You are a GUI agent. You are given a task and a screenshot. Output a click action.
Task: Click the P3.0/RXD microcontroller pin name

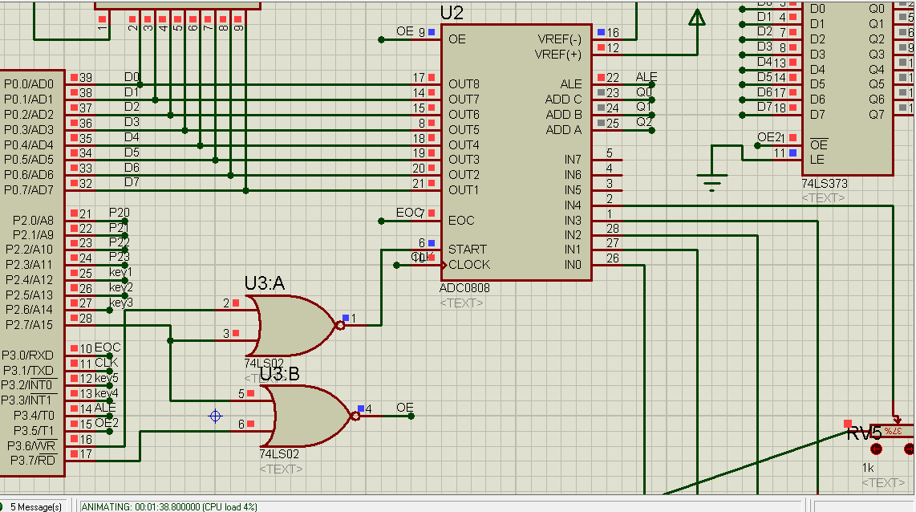[x=27, y=356]
